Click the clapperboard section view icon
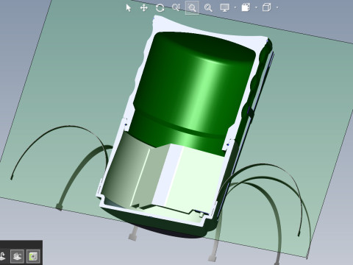Viewport: 353px width, 265px height. 246,7
